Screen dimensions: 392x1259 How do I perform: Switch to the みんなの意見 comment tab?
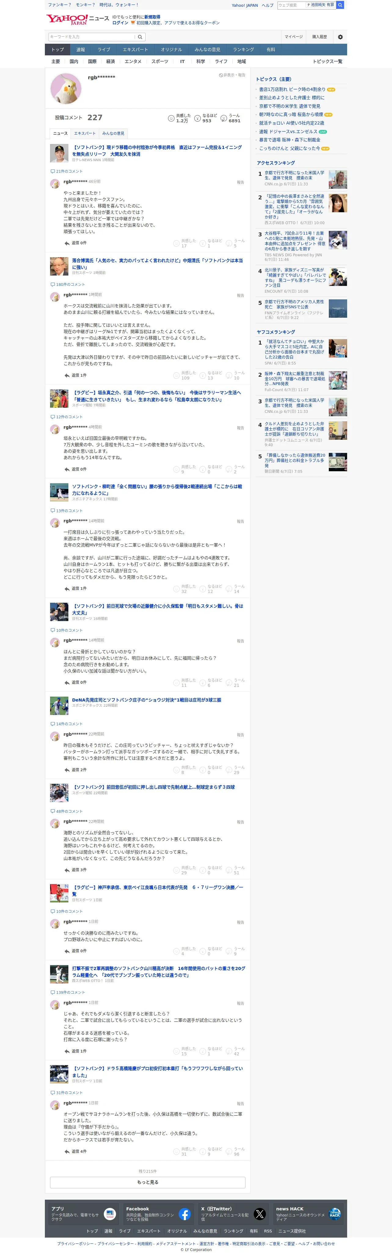pyautogui.click(x=113, y=133)
